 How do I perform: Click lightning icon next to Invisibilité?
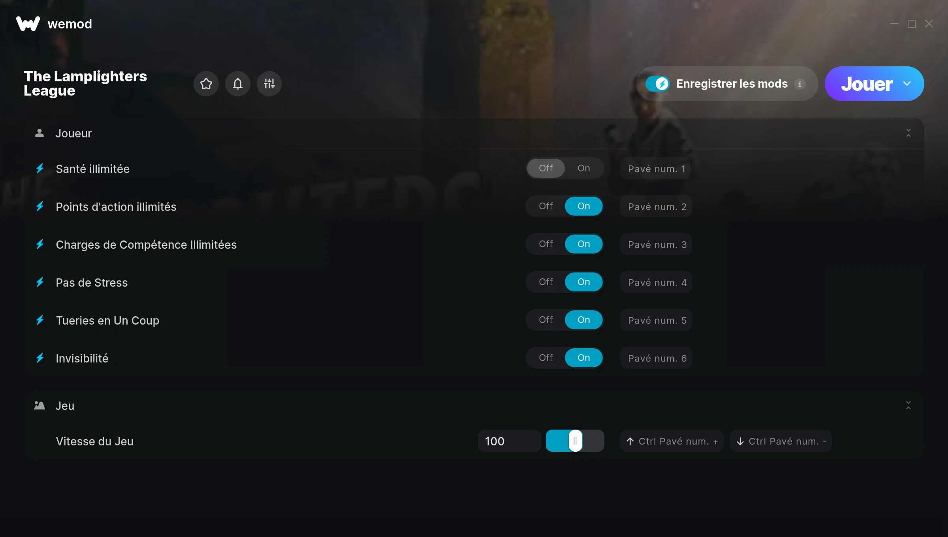point(40,358)
